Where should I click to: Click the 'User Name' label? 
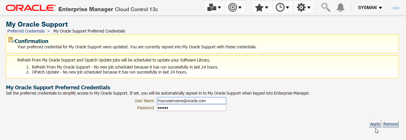click(x=144, y=100)
